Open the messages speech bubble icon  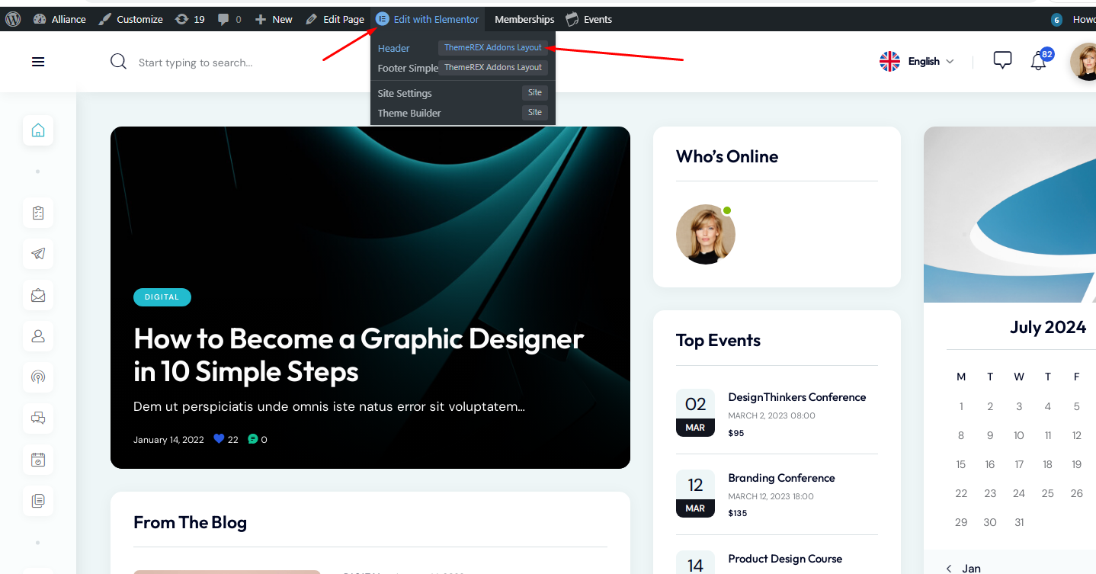click(1002, 60)
